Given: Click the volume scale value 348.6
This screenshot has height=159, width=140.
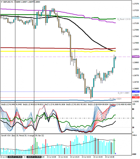Looking at the screenshot, I should [x=134, y=135].
